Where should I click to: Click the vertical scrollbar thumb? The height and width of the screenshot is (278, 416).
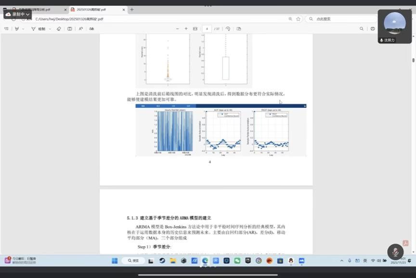pos(413,60)
